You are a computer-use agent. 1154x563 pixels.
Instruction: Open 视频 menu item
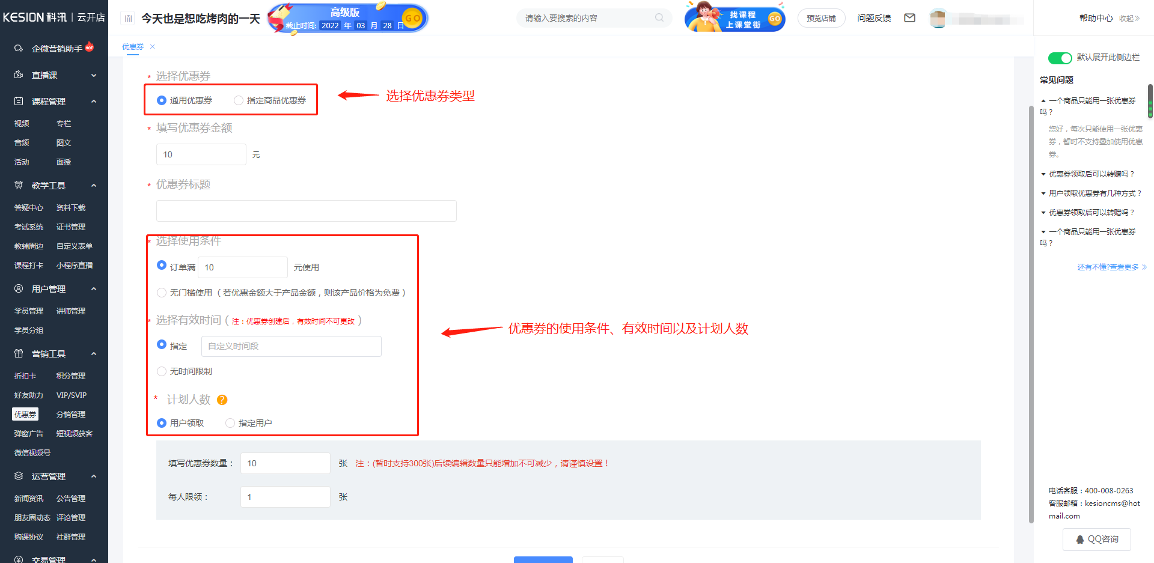22,123
